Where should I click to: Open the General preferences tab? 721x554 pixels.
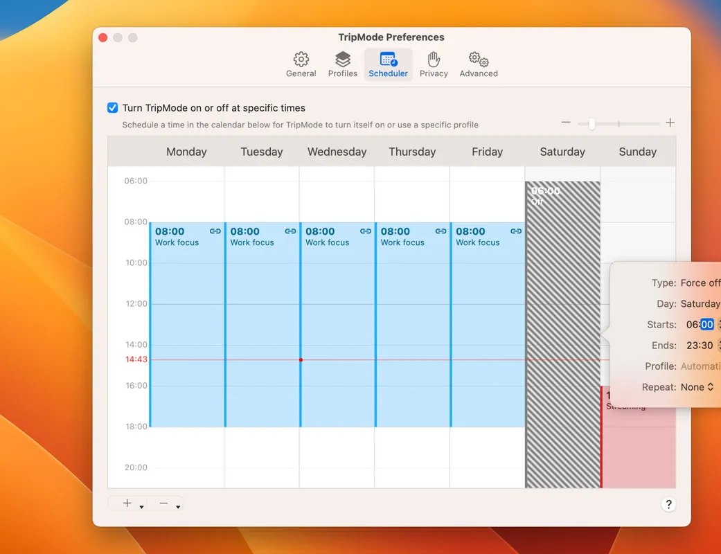[x=301, y=64]
